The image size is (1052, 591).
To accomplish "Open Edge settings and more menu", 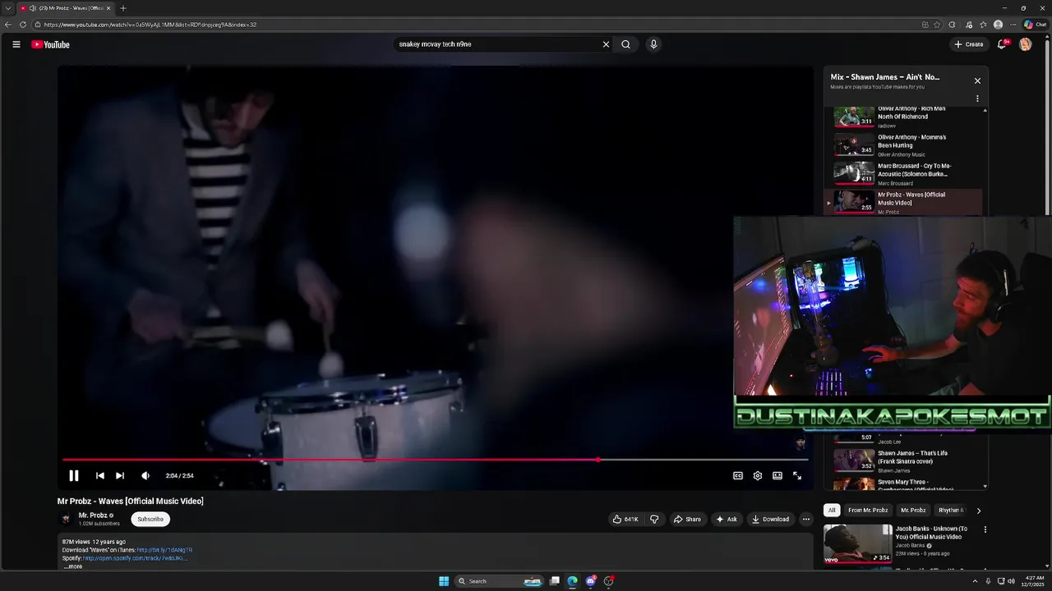I will [x=1013, y=25].
